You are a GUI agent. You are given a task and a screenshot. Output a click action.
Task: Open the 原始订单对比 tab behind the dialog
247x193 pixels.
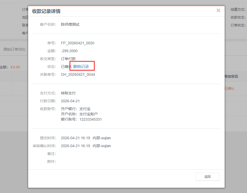[14, 49]
